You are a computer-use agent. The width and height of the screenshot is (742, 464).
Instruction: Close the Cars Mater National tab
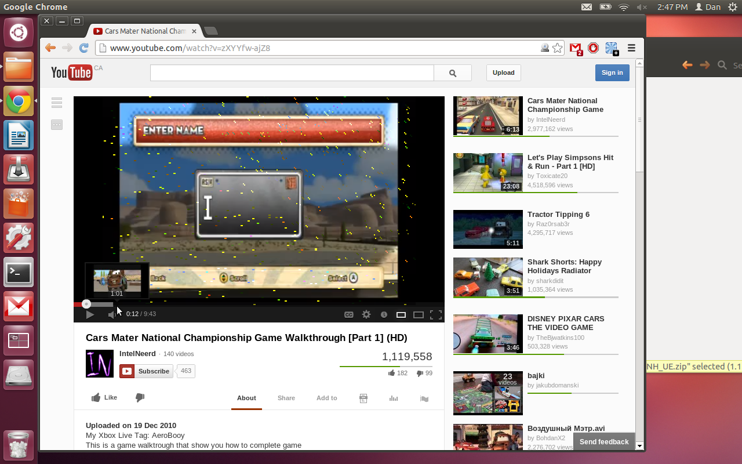(x=194, y=31)
